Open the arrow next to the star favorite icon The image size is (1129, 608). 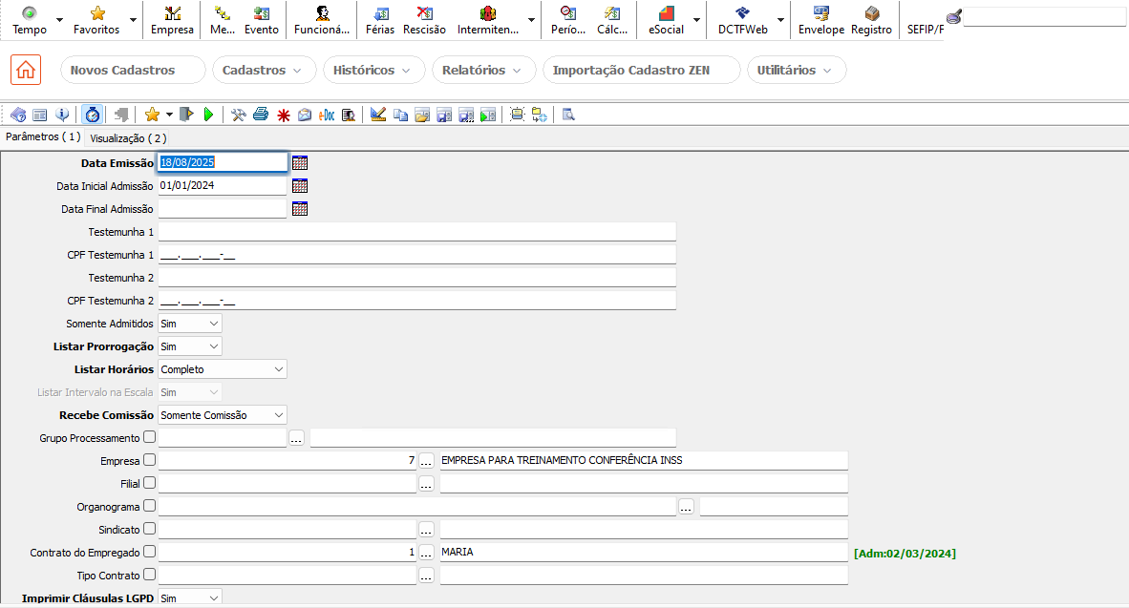click(x=169, y=115)
